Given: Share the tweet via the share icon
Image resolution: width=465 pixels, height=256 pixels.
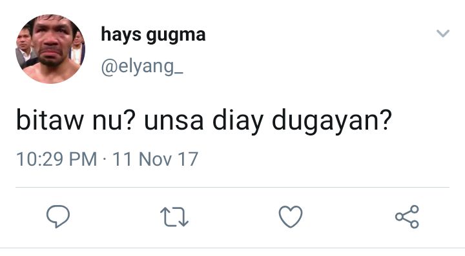Looking at the screenshot, I should click(407, 217).
